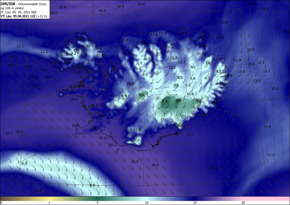
Task: Click the 9.5 map value
Action: tap(145, 75)
